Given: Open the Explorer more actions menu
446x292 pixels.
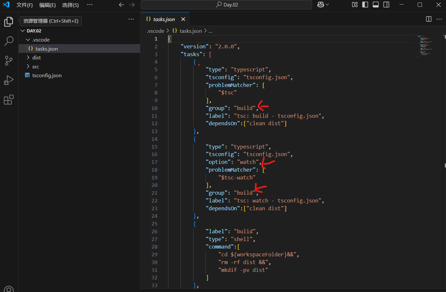Looking at the screenshot, I should (x=131, y=19).
